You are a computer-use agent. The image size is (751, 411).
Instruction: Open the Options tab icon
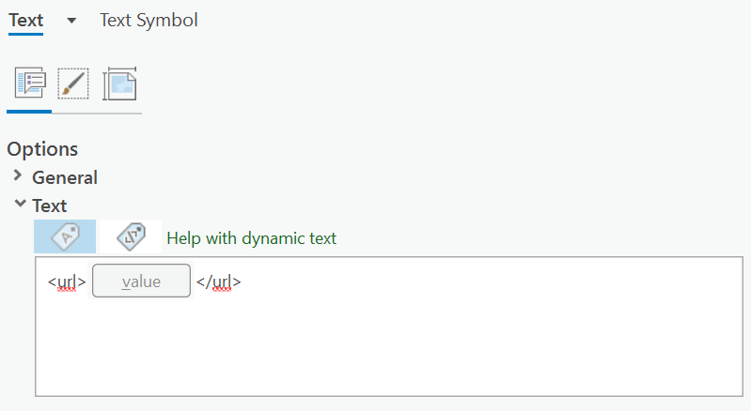point(29,84)
